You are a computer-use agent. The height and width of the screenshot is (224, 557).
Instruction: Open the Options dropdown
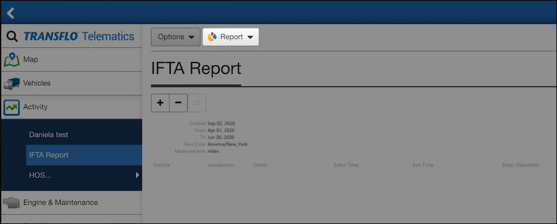[176, 37]
